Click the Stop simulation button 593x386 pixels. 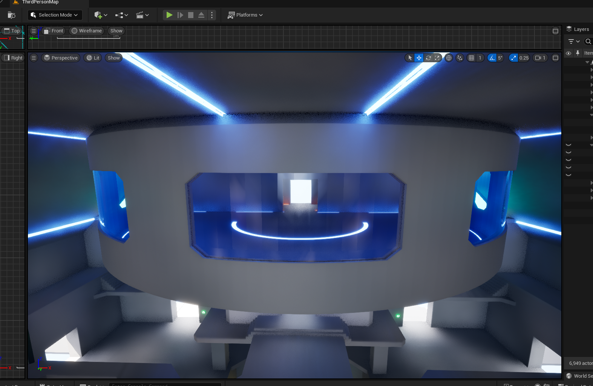pos(191,15)
